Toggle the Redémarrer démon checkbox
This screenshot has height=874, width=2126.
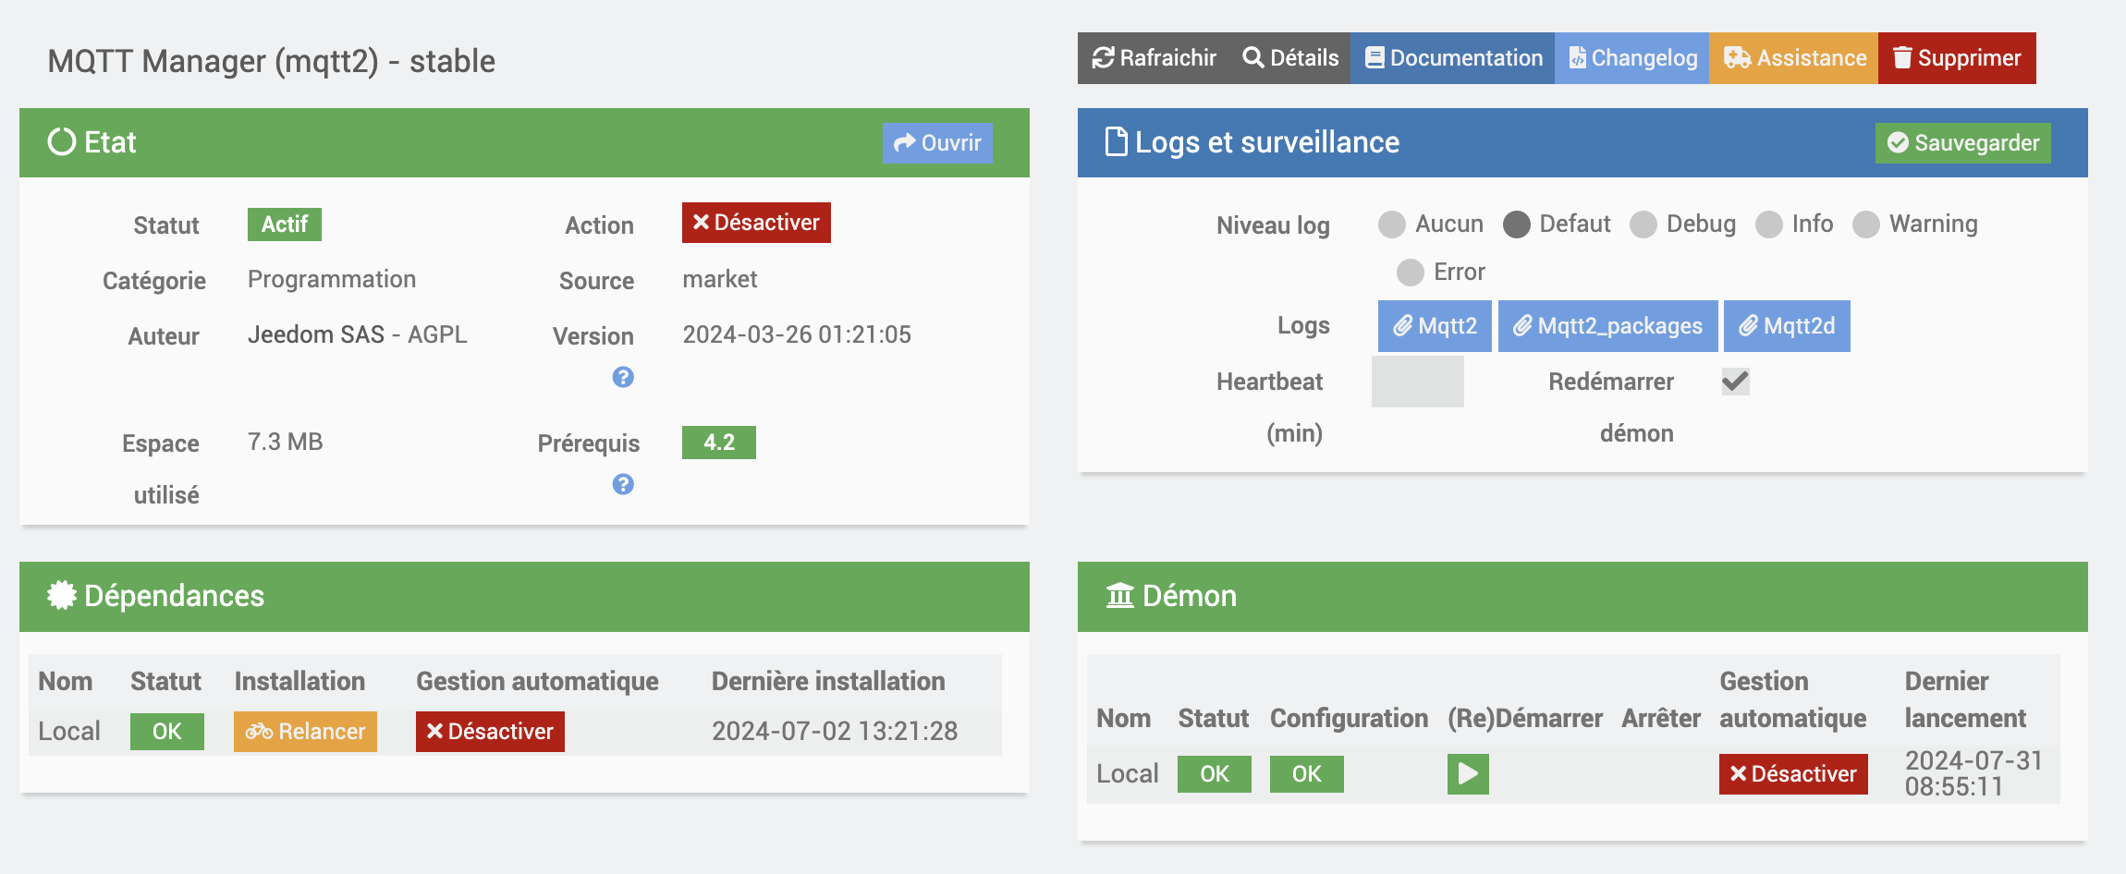(1735, 382)
